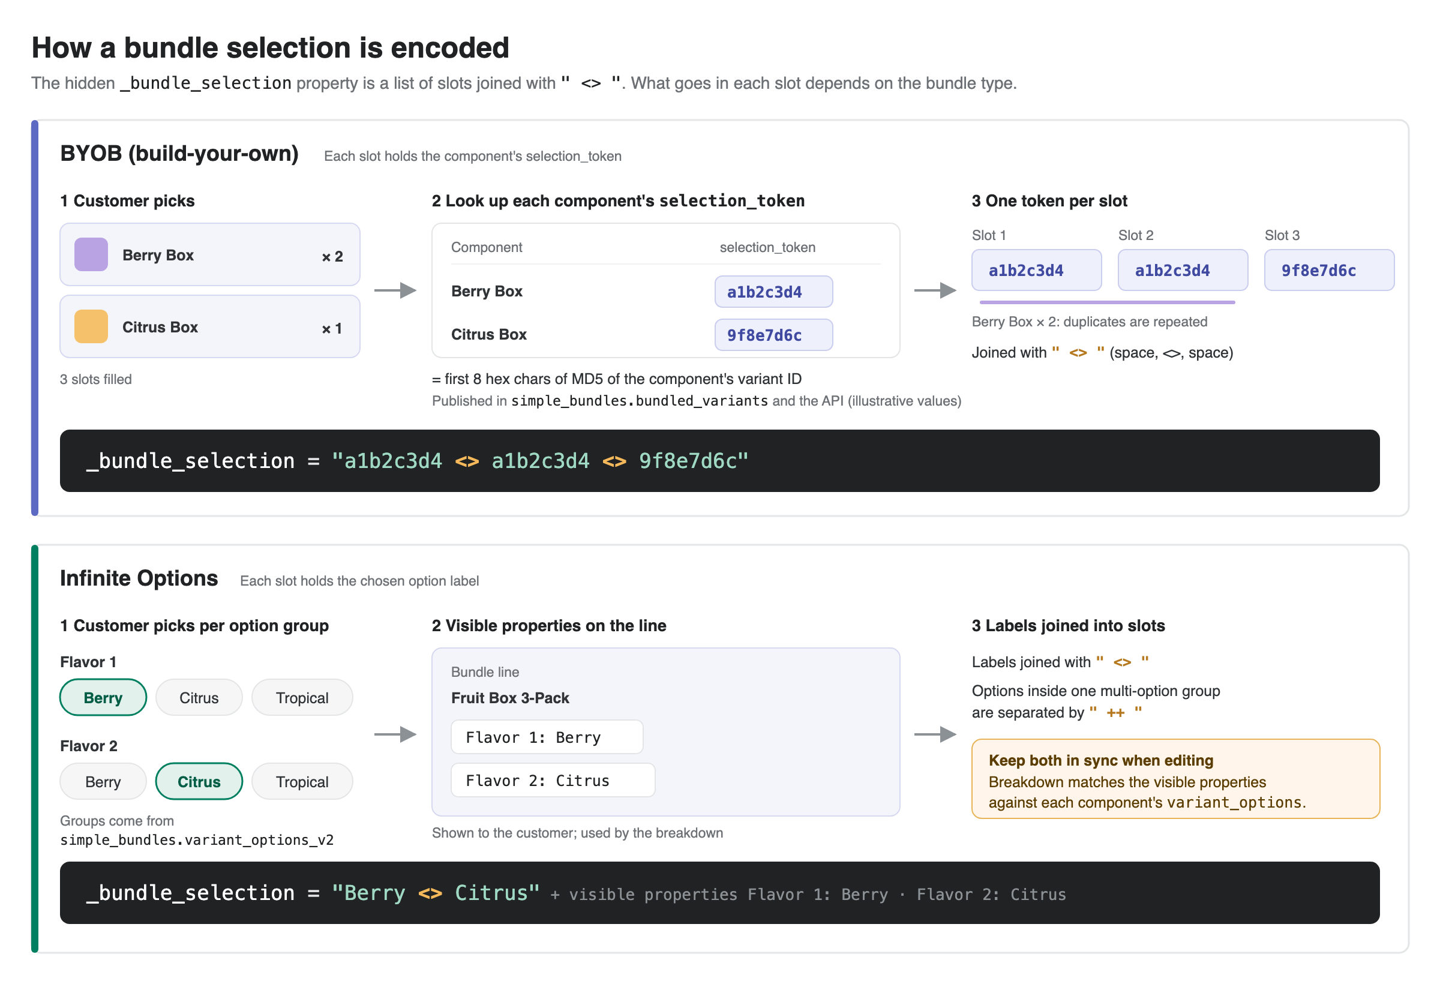Click the 'Infinite Options' section heading

(139, 578)
